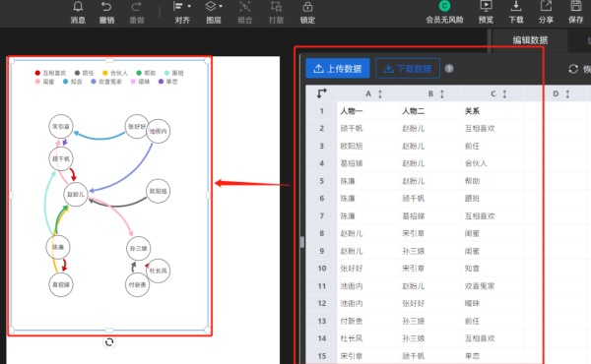Screen dimensions: 591x364
Task: Click the 保存 save icon
Action: pos(576,7)
